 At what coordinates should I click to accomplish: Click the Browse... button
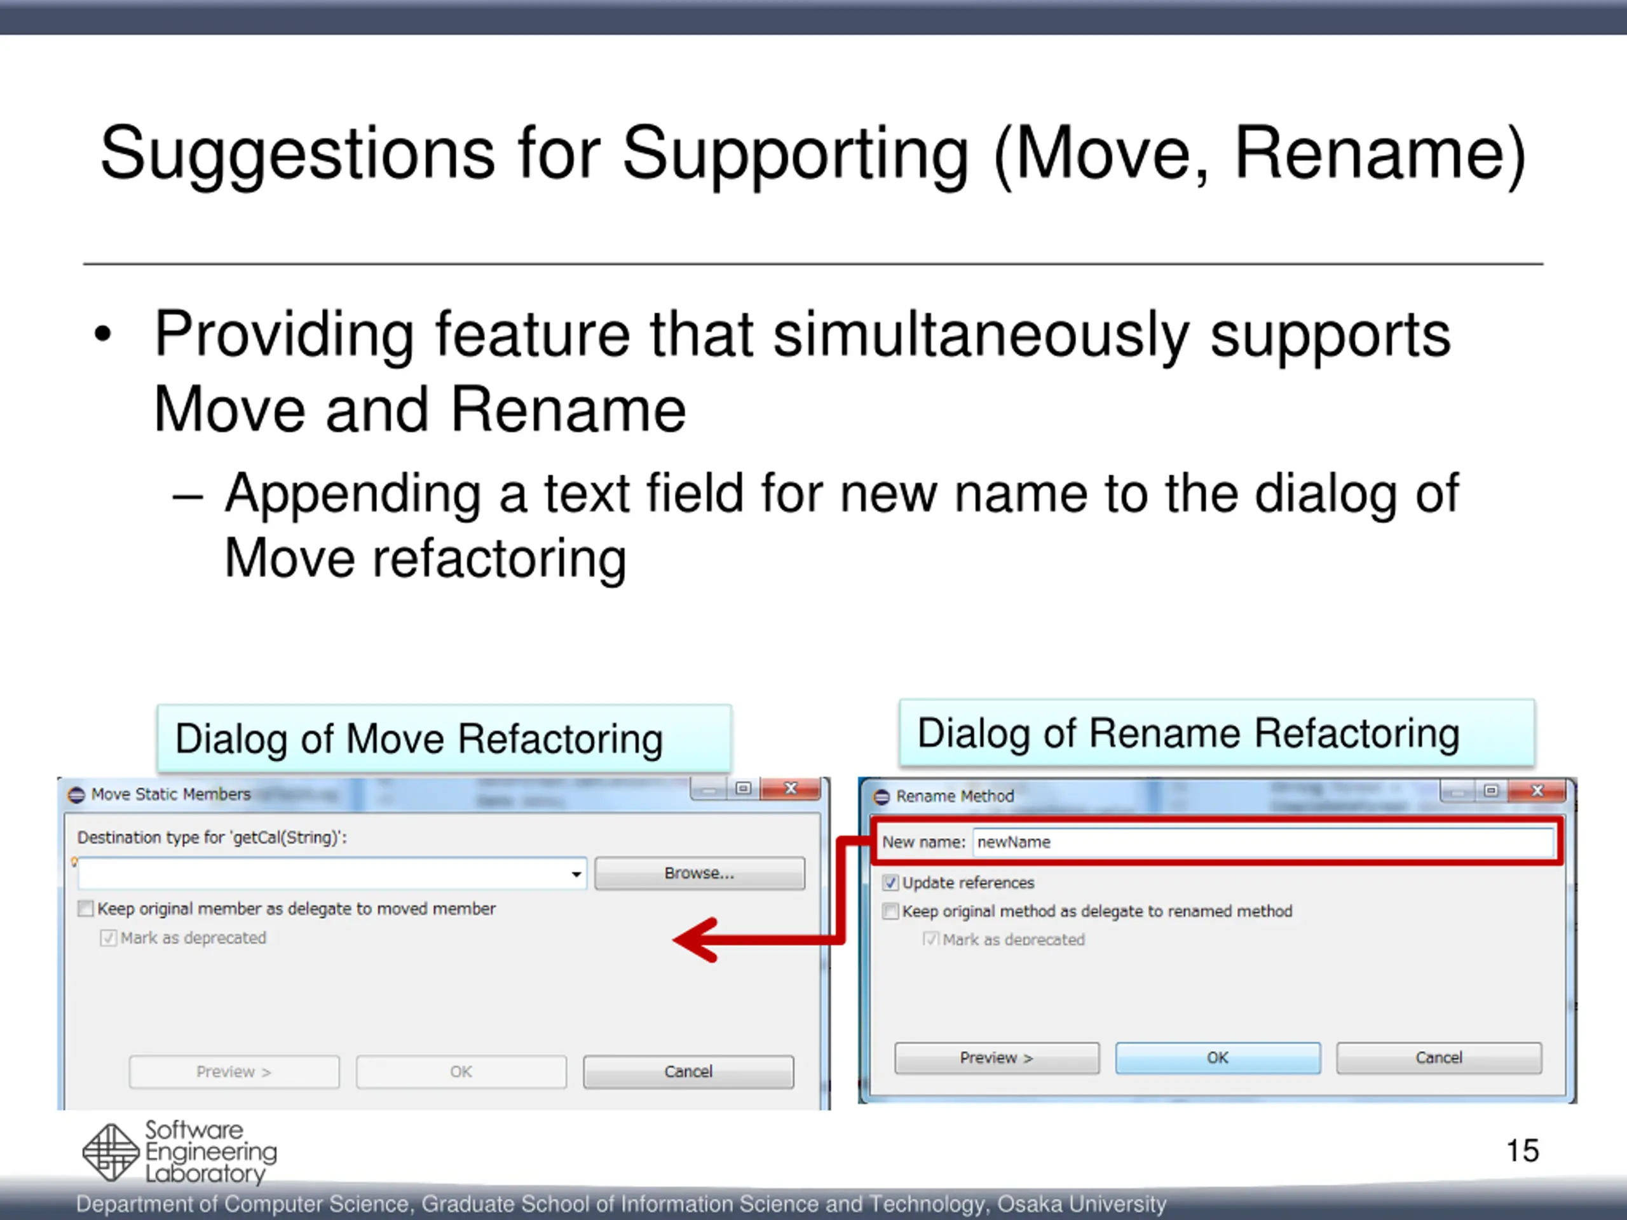click(x=700, y=874)
